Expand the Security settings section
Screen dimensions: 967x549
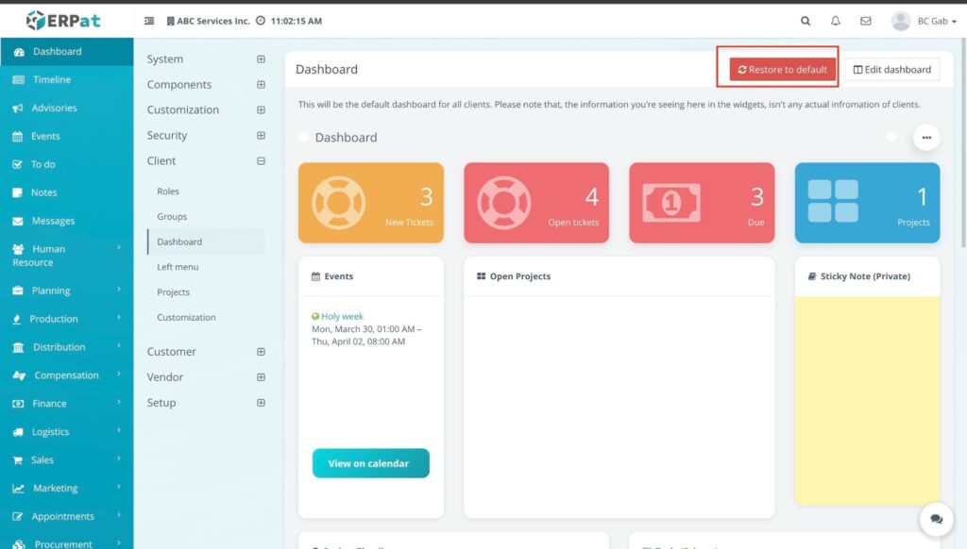pos(261,136)
